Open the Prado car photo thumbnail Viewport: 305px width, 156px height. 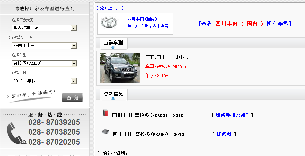[x=120, y=68]
